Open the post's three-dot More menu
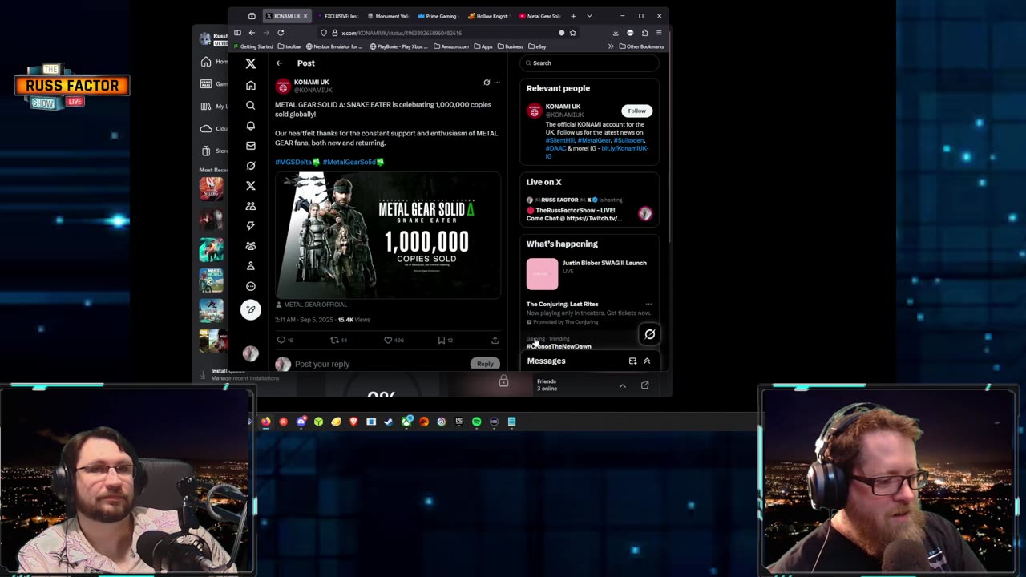This screenshot has width=1026, height=577. point(497,83)
